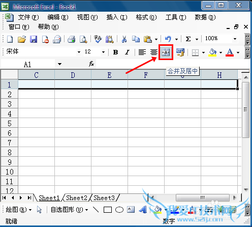
Task: Expand the font name dropdown (宋体)
Action: click(79, 52)
